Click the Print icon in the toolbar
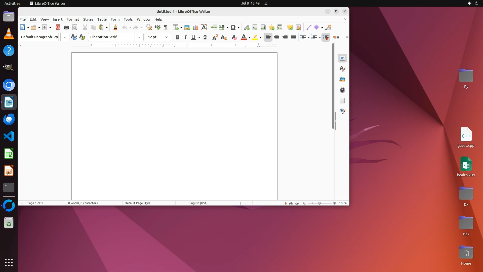This screenshot has height=272, width=483. pos(66,27)
